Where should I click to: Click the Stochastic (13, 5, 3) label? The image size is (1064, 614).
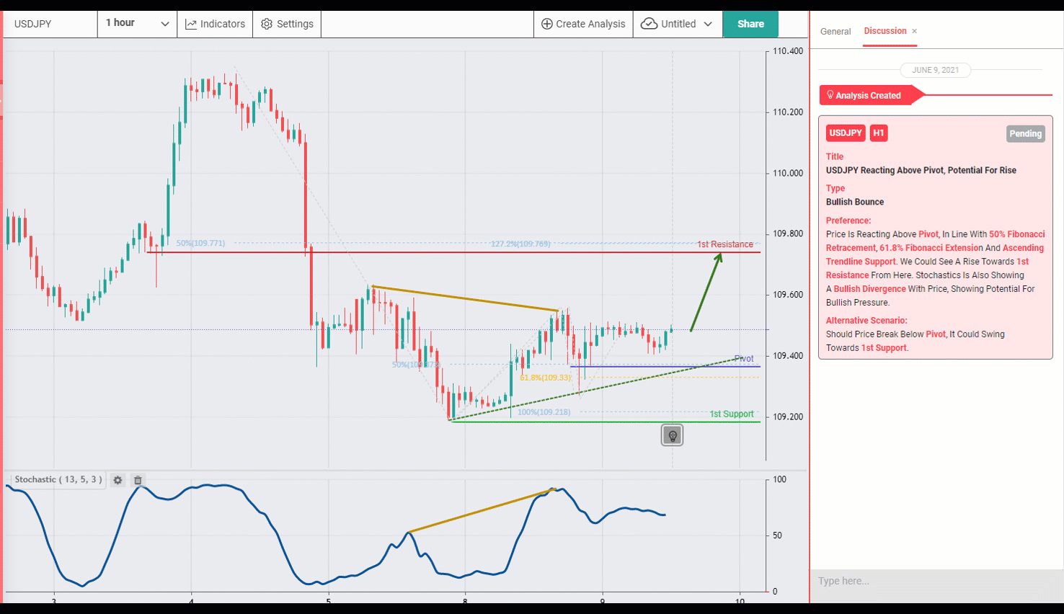pos(58,479)
